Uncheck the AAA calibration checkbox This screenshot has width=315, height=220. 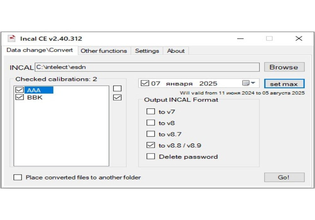pos(20,90)
